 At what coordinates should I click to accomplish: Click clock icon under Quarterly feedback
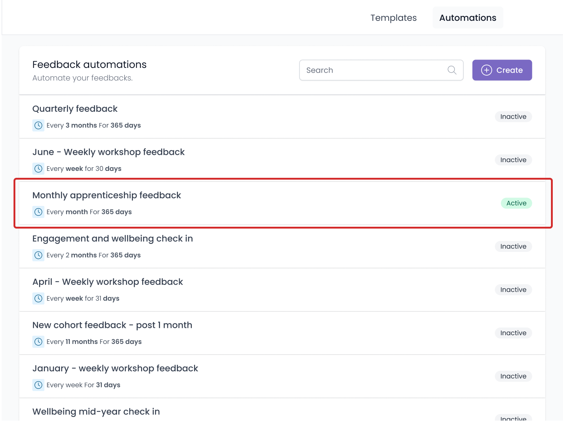pyautogui.click(x=38, y=125)
